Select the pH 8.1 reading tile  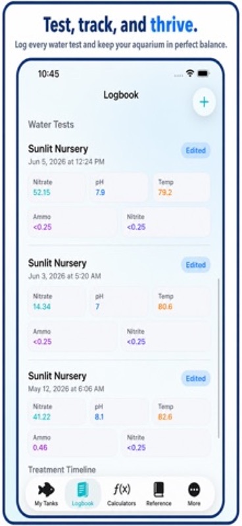click(119, 412)
